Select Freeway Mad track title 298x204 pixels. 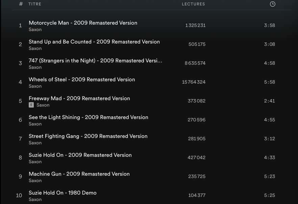point(79,98)
